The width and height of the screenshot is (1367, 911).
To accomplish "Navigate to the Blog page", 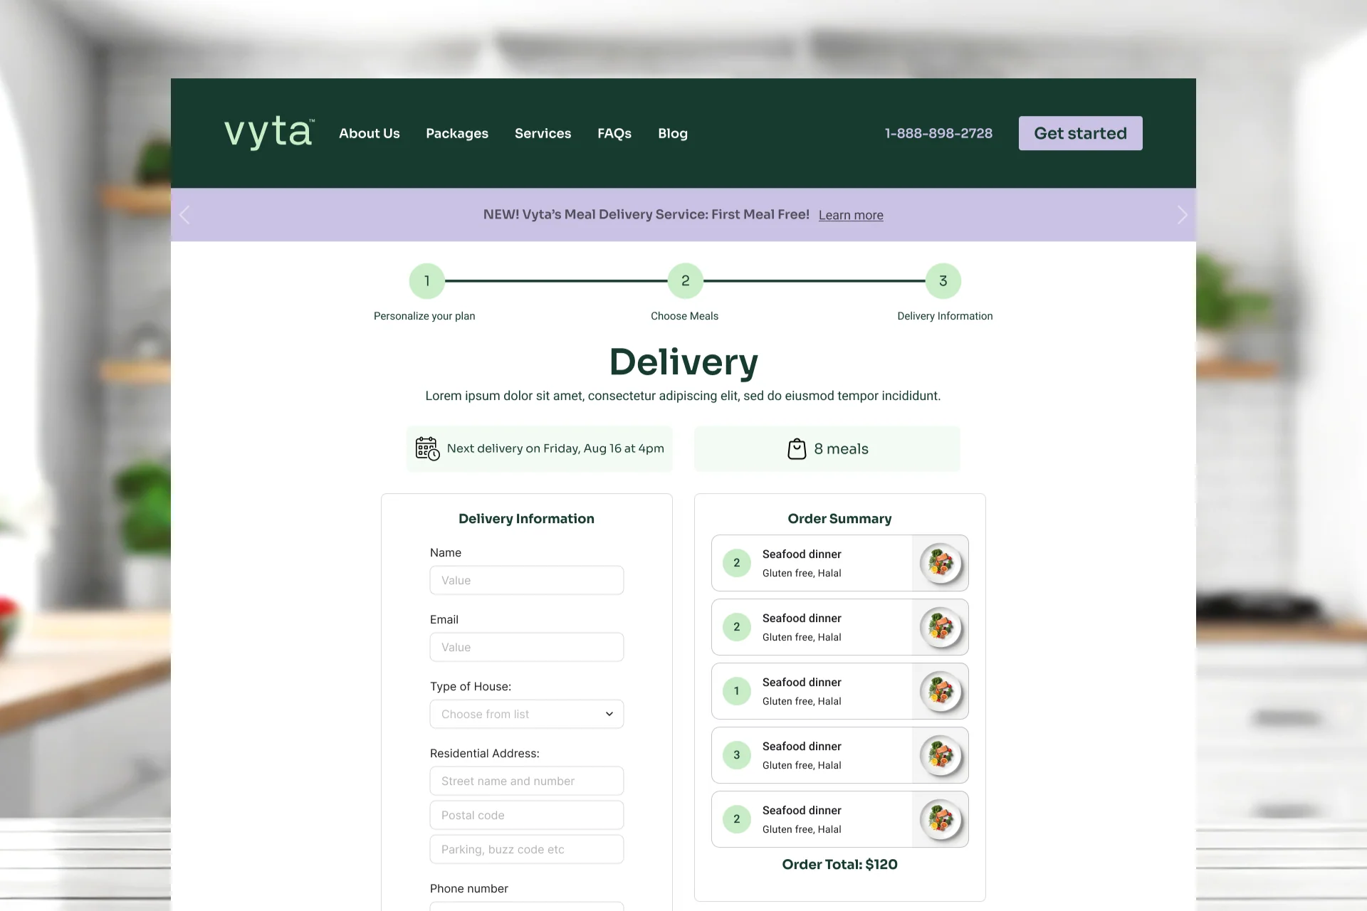I will tap(673, 133).
